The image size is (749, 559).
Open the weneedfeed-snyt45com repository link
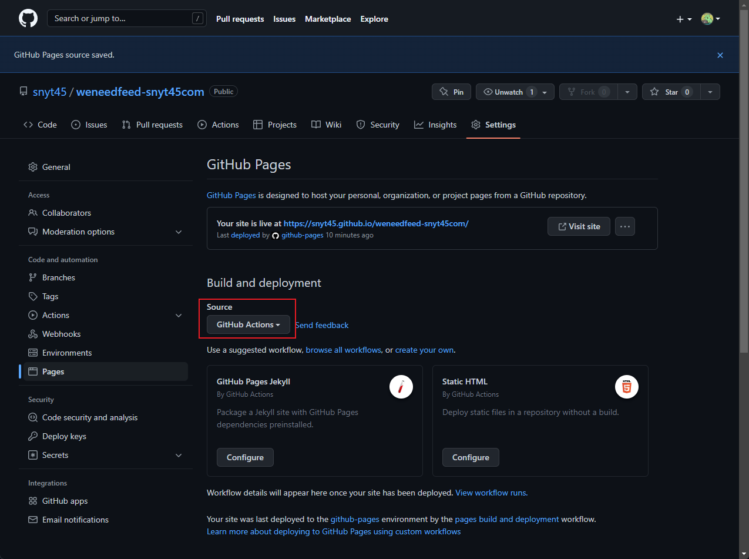coord(140,92)
